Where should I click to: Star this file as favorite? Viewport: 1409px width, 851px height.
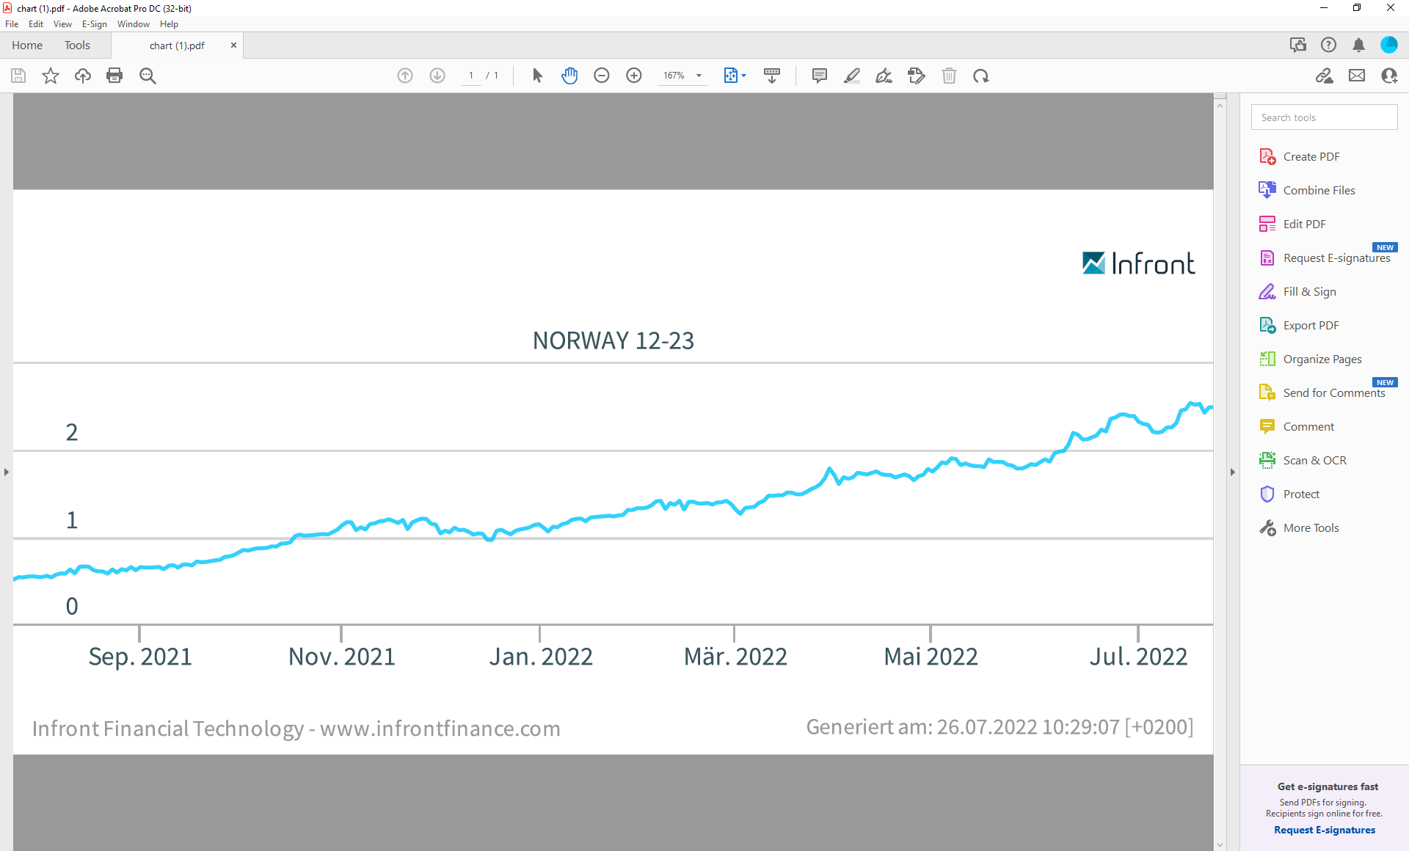point(51,76)
